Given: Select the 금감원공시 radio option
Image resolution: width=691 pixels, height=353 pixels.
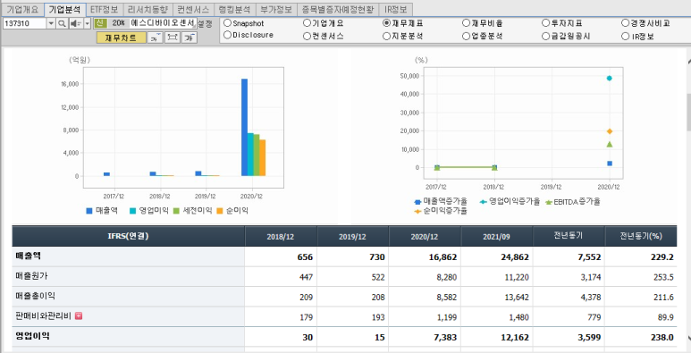Looking at the screenshot, I should [x=546, y=36].
